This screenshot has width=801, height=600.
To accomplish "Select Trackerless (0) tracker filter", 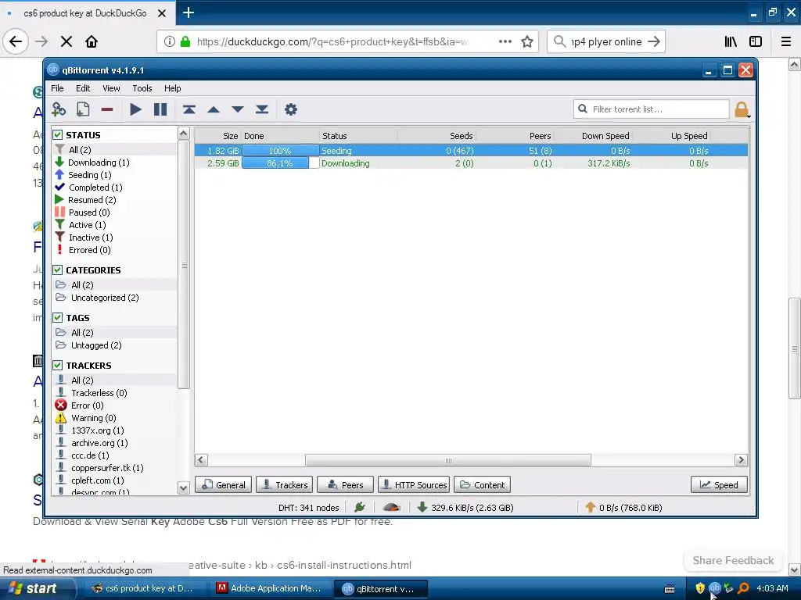I will click(x=99, y=393).
